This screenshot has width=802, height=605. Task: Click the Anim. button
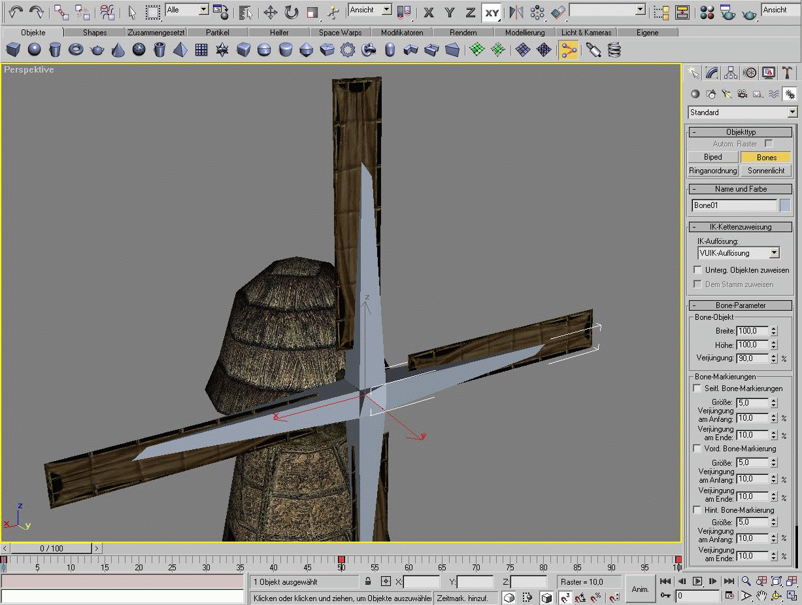(640, 589)
